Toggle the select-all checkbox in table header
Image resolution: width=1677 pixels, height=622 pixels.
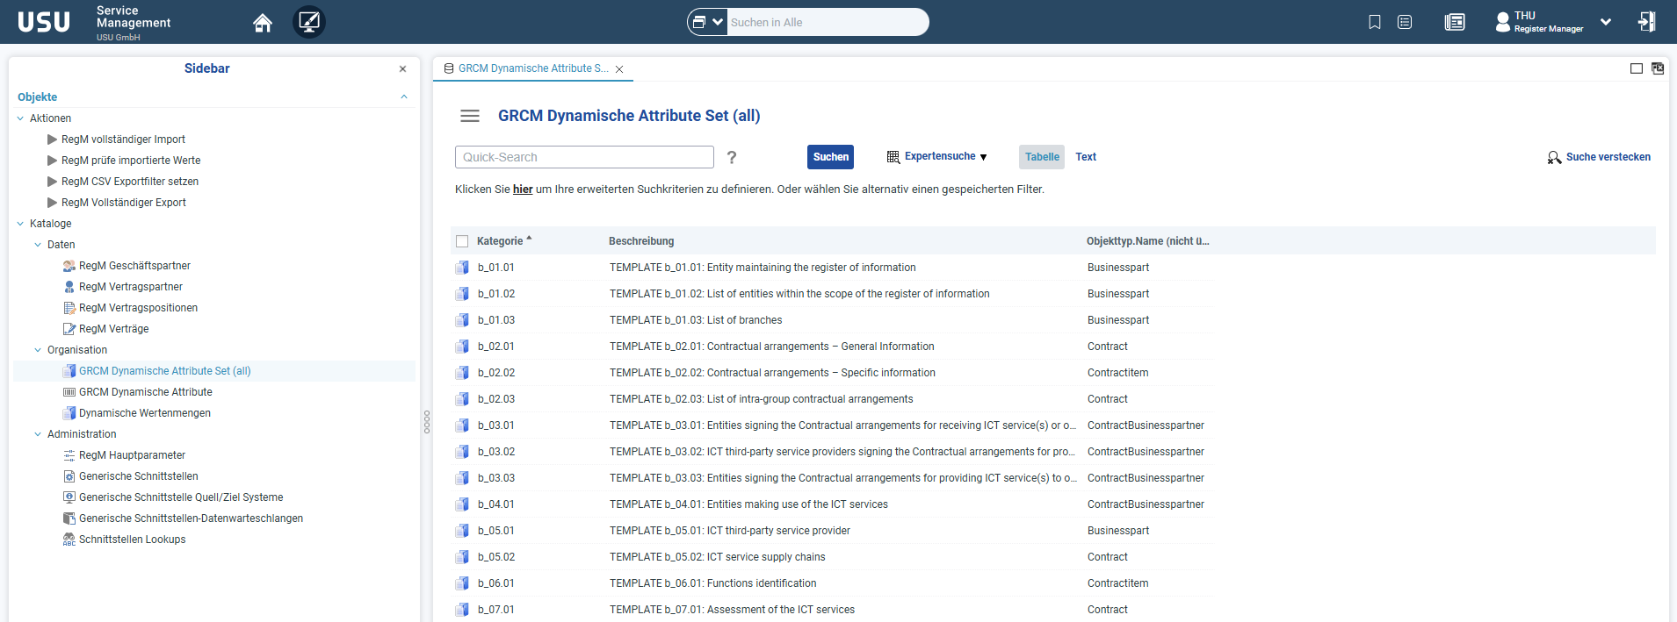462,241
